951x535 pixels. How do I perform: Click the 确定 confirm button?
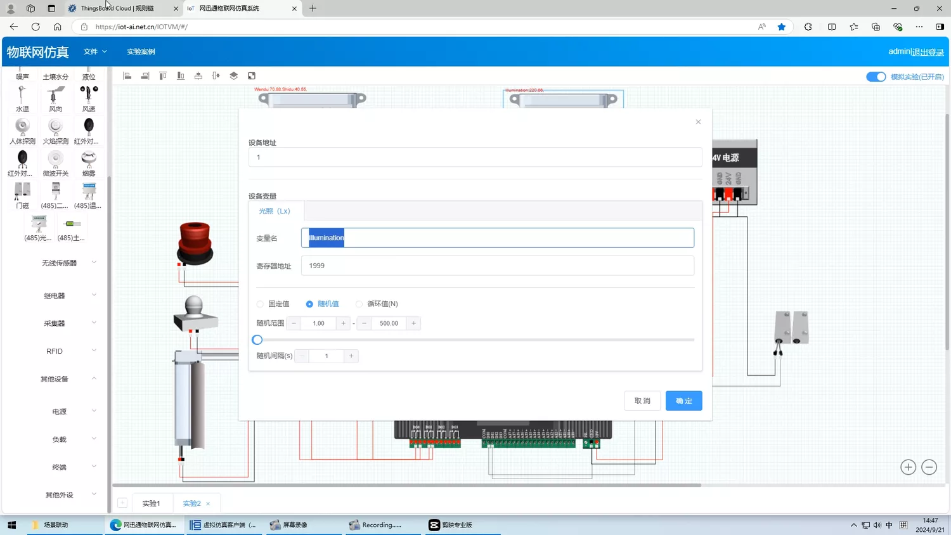(683, 401)
